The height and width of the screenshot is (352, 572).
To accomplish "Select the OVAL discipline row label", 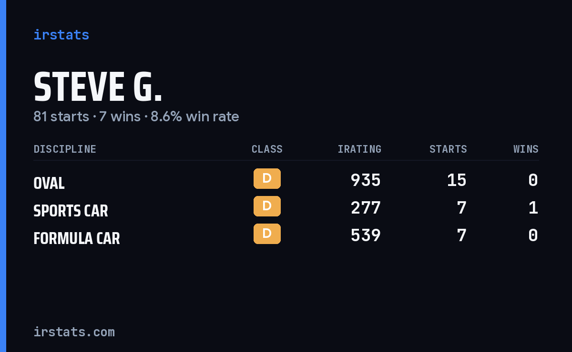I will pyautogui.click(x=49, y=183).
